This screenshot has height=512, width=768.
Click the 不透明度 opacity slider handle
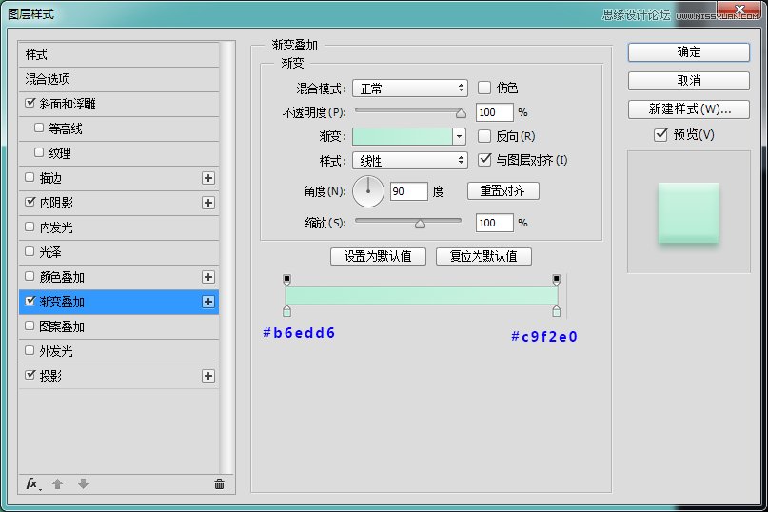[461, 113]
